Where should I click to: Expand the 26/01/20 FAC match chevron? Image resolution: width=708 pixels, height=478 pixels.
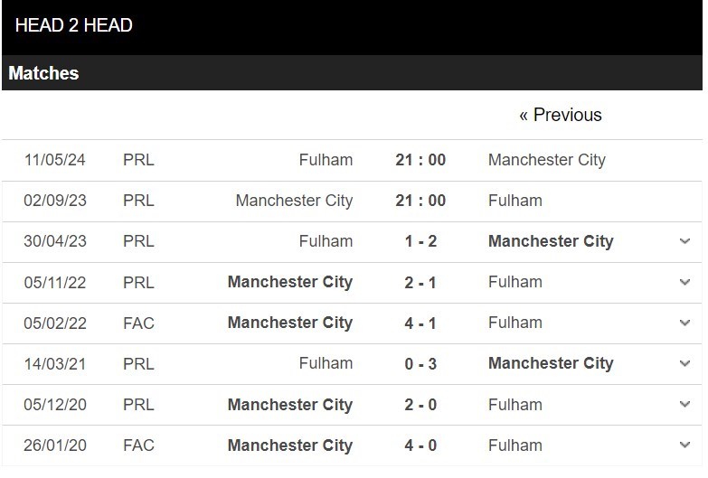pyautogui.click(x=684, y=445)
